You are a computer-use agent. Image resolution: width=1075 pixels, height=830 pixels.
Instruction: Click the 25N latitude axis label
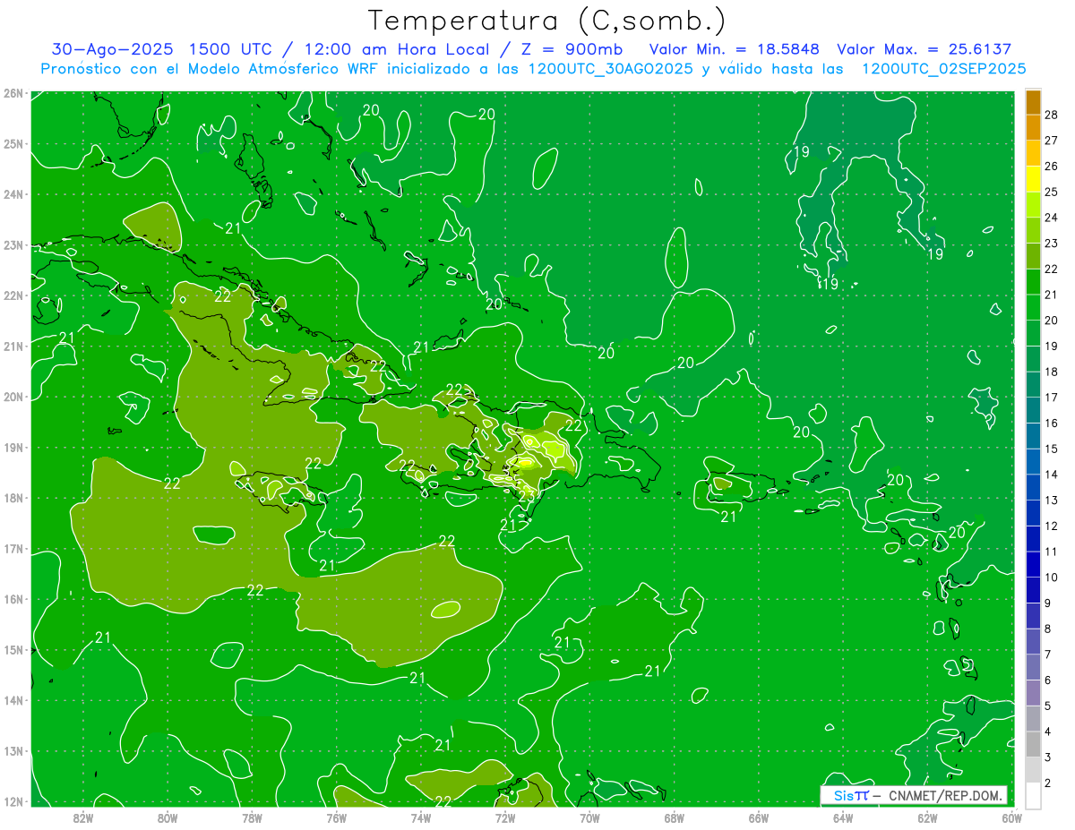(x=13, y=144)
